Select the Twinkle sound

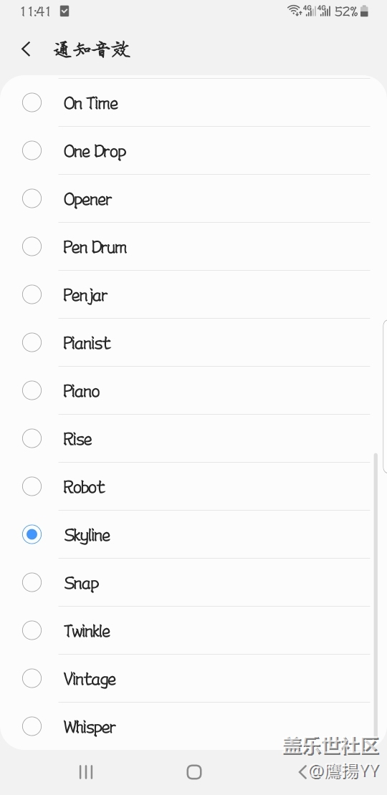tap(193, 630)
